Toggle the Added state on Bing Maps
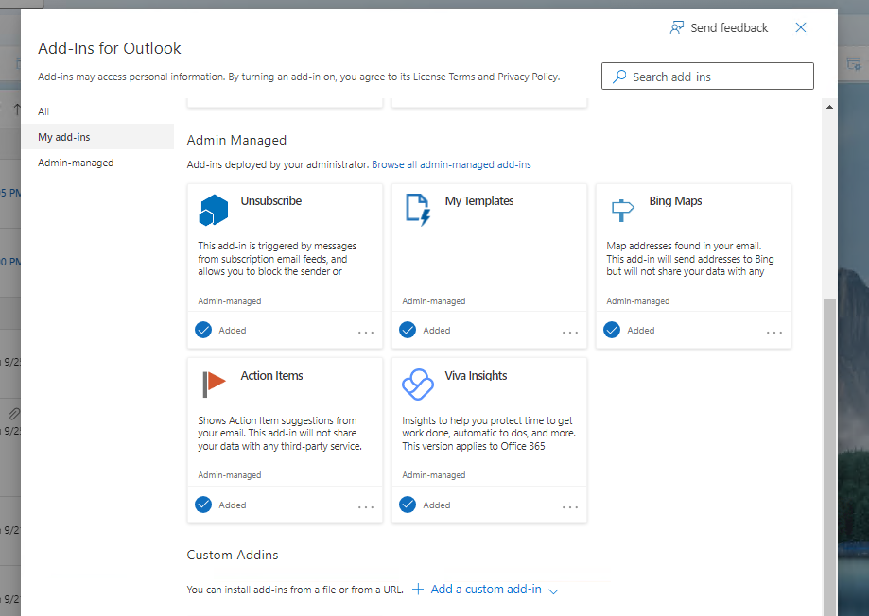This screenshot has height=616, width=869. tap(612, 330)
